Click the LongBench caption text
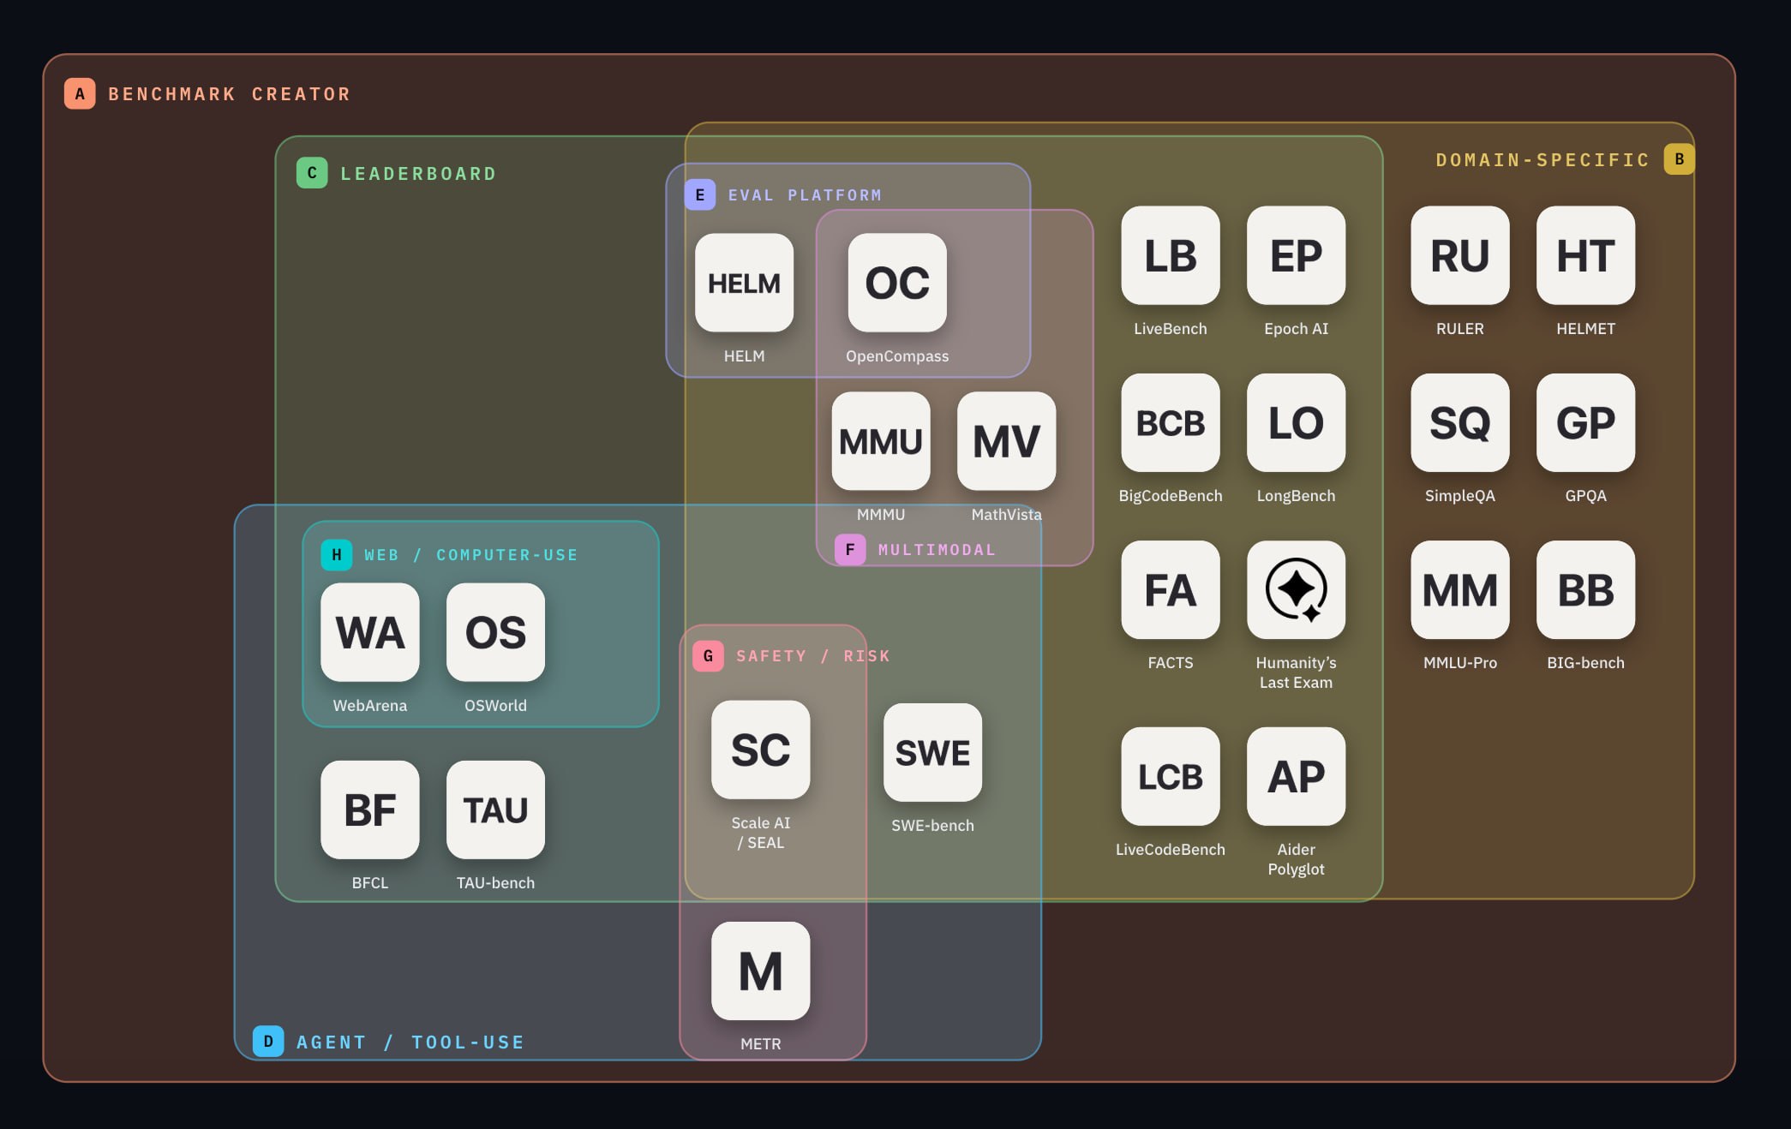 click(x=1296, y=496)
